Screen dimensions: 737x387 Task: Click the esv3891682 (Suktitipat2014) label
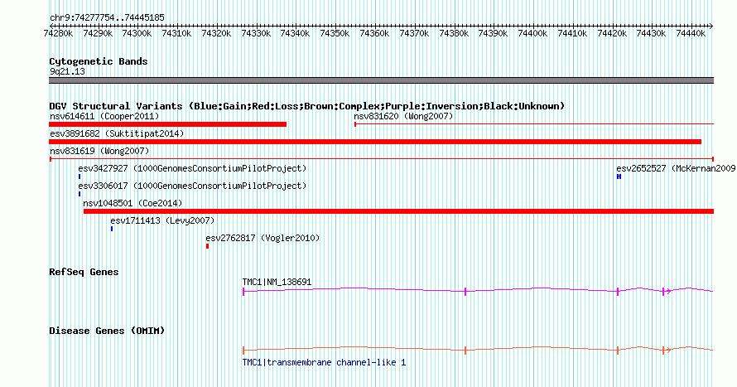coord(117,133)
